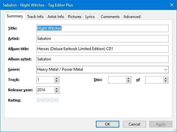177x132 pixels.
Task: Click the Apply button
Action: coord(161,124)
